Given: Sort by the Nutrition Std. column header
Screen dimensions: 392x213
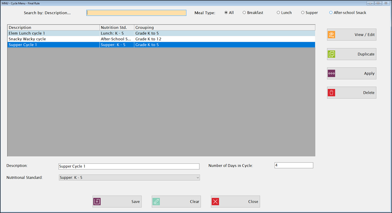Looking at the screenshot, I should (117, 27).
